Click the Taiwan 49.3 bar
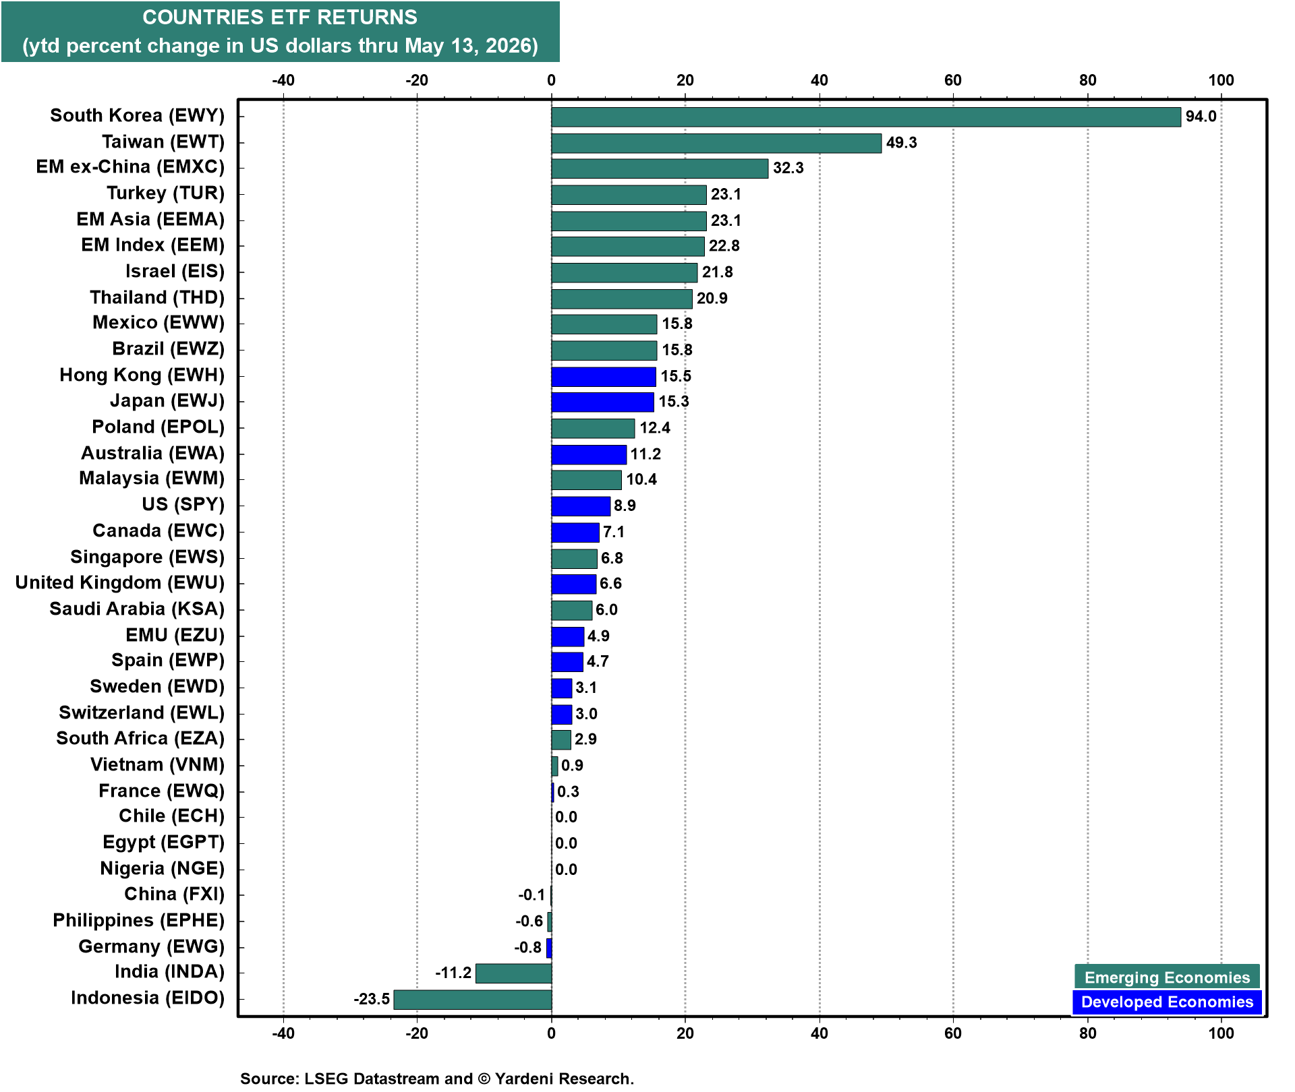 [716, 143]
